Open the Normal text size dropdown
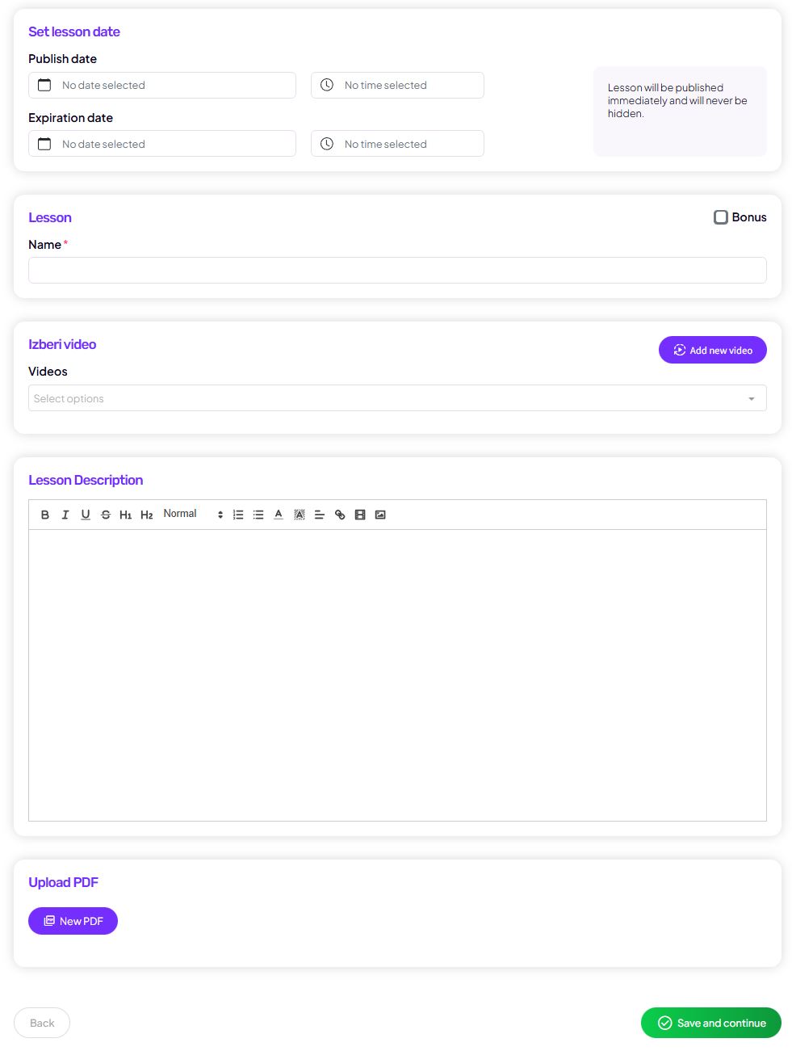The width and height of the screenshot is (792, 1051). tap(193, 514)
